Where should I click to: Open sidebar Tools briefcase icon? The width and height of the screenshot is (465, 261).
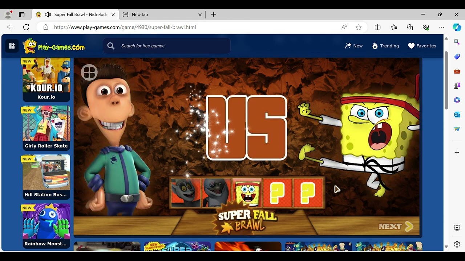tap(457, 71)
